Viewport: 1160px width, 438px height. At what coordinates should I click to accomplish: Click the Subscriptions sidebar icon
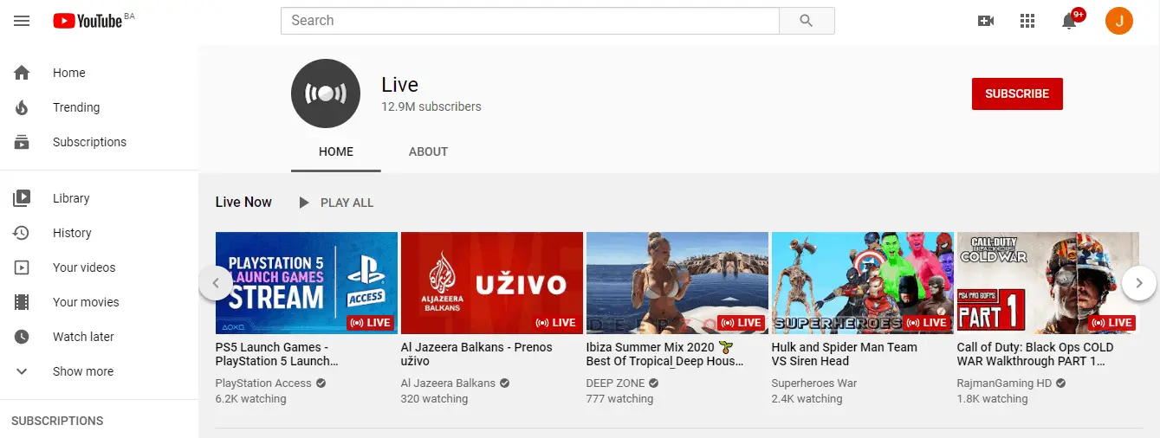pos(22,142)
